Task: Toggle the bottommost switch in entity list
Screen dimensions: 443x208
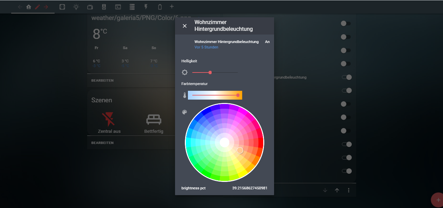Action: [x=346, y=171]
